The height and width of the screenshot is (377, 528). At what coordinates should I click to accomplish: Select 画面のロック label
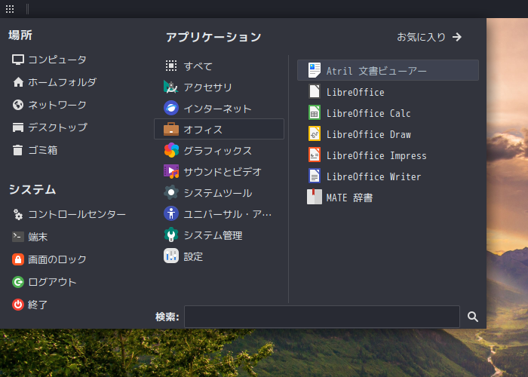(57, 259)
